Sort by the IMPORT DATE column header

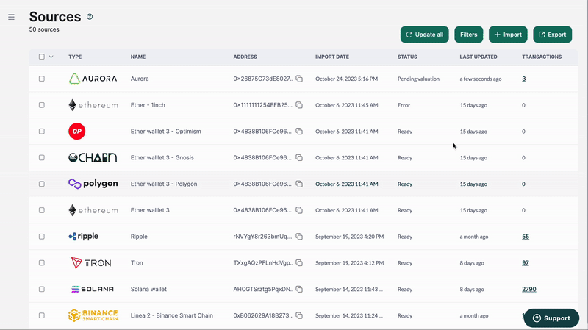[x=332, y=57]
